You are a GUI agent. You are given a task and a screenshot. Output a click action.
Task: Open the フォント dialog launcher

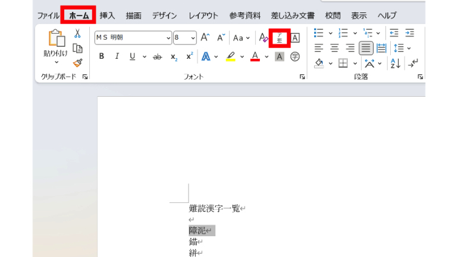tap(302, 77)
